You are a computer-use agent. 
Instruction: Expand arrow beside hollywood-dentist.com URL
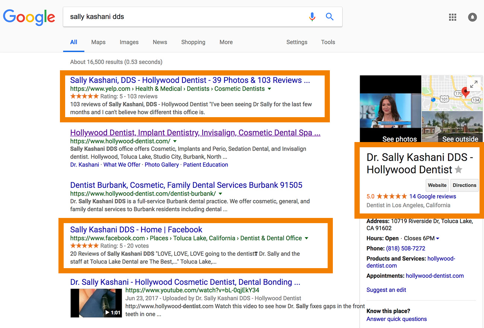tap(175, 141)
